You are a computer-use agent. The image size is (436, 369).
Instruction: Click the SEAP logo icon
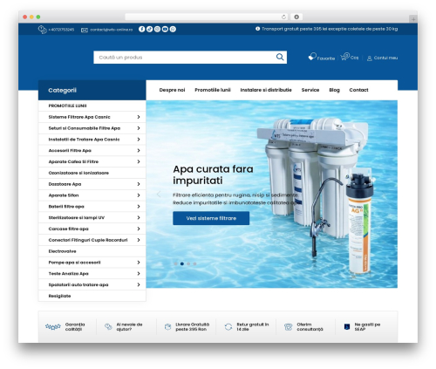click(x=347, y=327)
